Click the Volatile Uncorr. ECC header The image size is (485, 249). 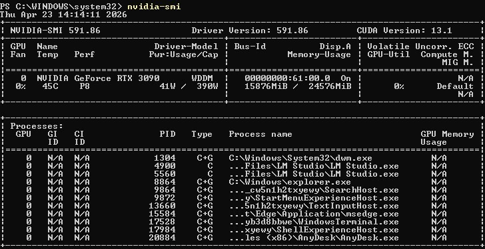(x=420, y=46)
